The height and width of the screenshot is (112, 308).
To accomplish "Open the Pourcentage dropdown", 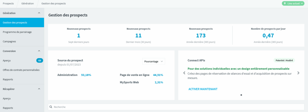I will point(154,61).
